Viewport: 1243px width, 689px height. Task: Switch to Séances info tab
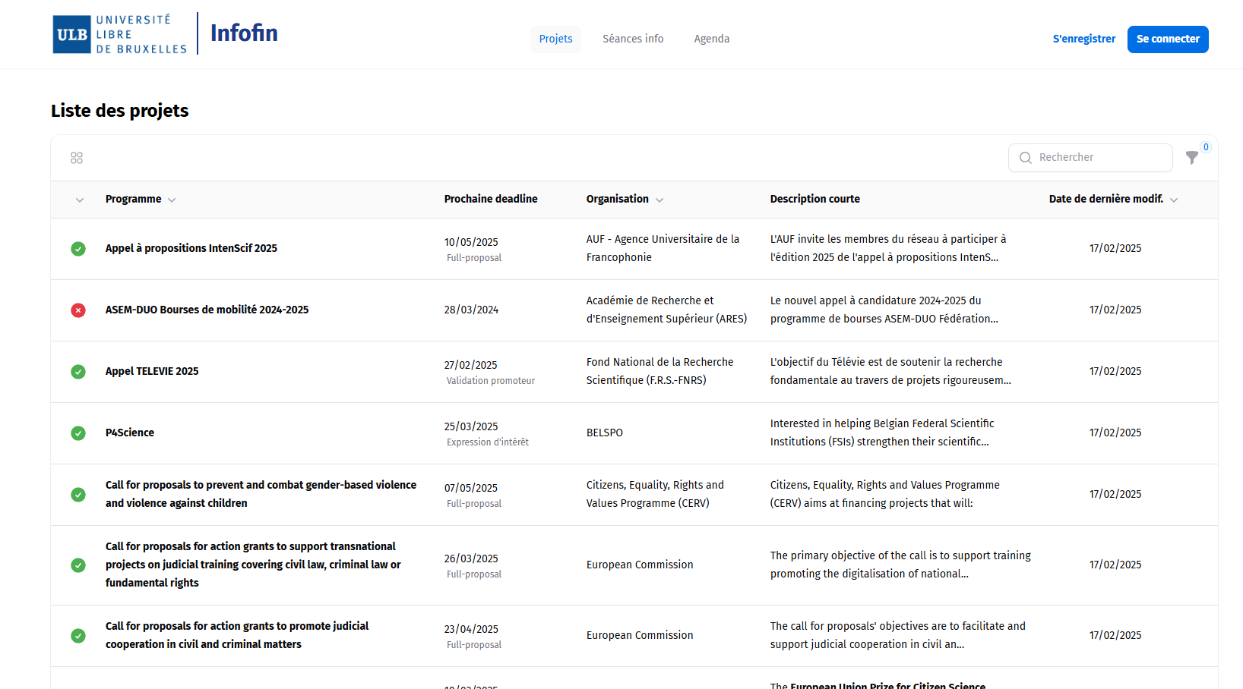pos(633,39)
